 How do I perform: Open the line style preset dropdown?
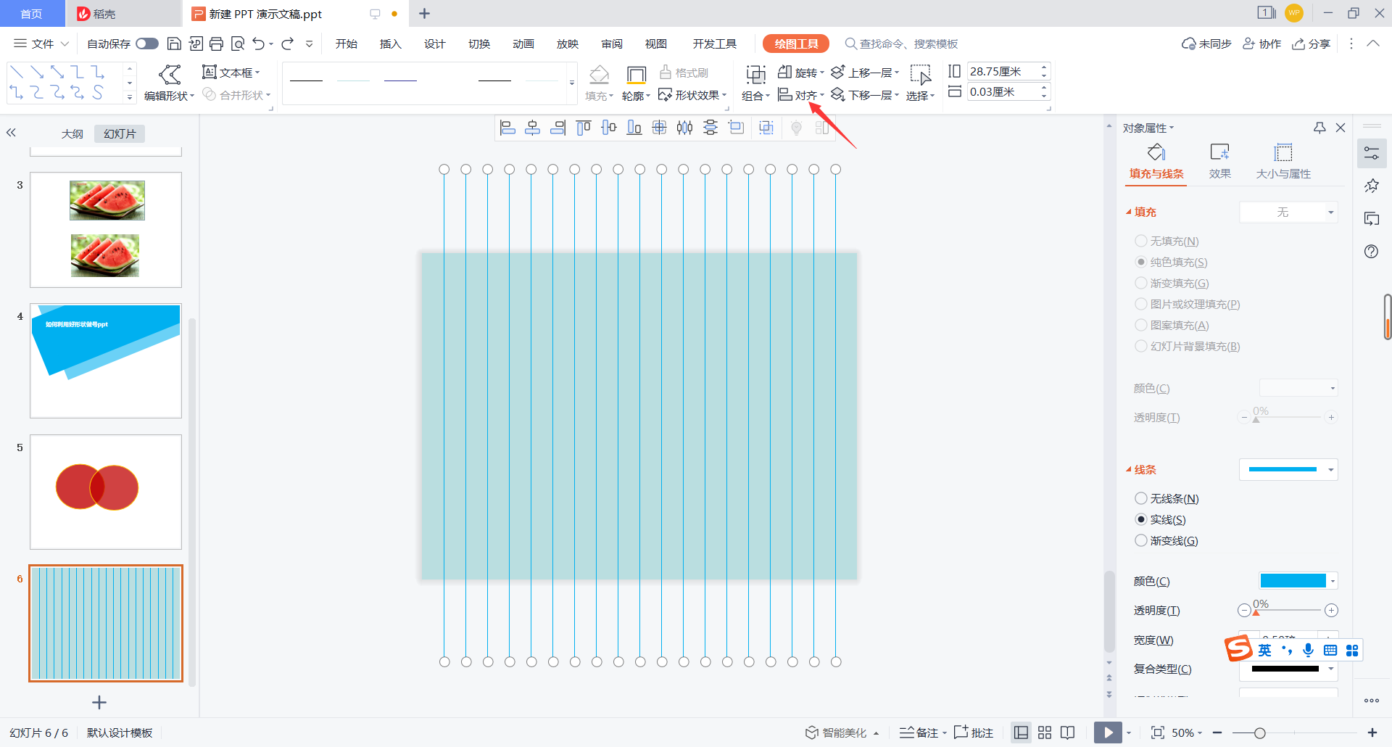tap(1288, 469)
